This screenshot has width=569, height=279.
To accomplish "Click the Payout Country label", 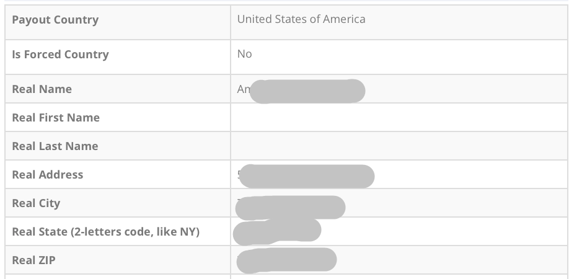I will (x=55, y=20).
